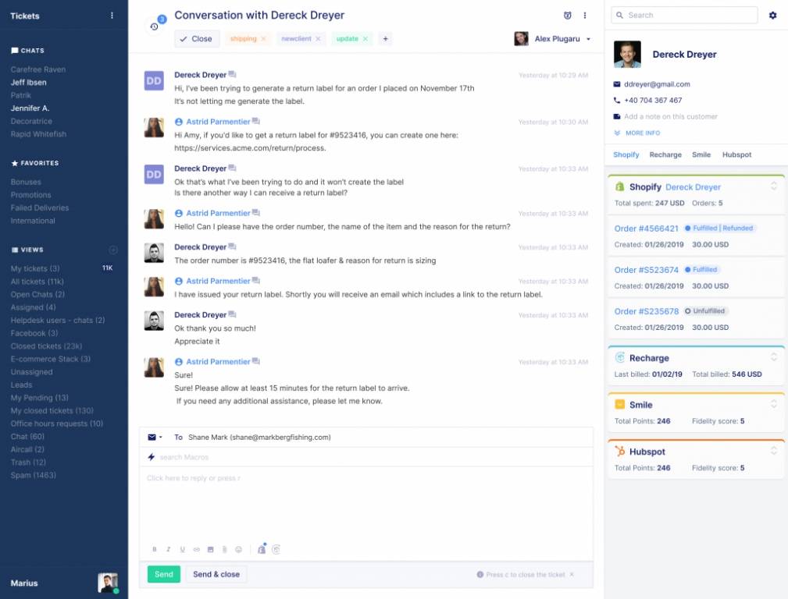Add a new view with plus icon
Viewport: 788px width, 599px height.
tap(113, 250)
